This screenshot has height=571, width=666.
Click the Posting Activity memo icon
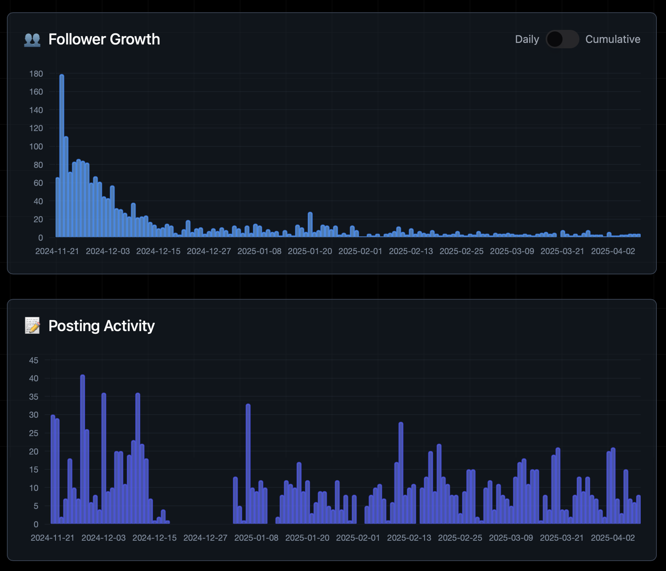(x=33, y=325)
